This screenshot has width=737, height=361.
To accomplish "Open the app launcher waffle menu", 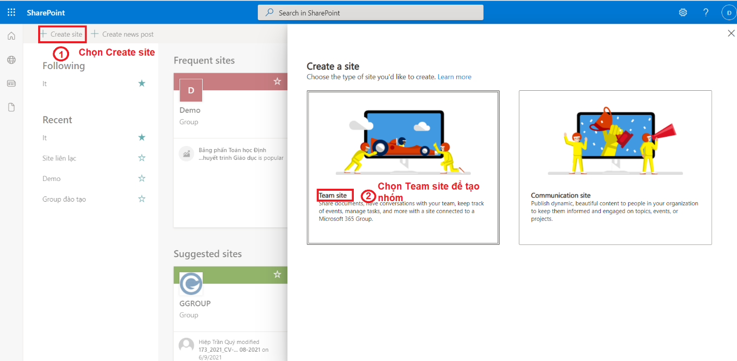I will [11, 12].
